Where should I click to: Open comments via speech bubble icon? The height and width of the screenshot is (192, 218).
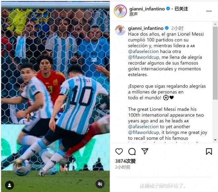tap(132, 151)
